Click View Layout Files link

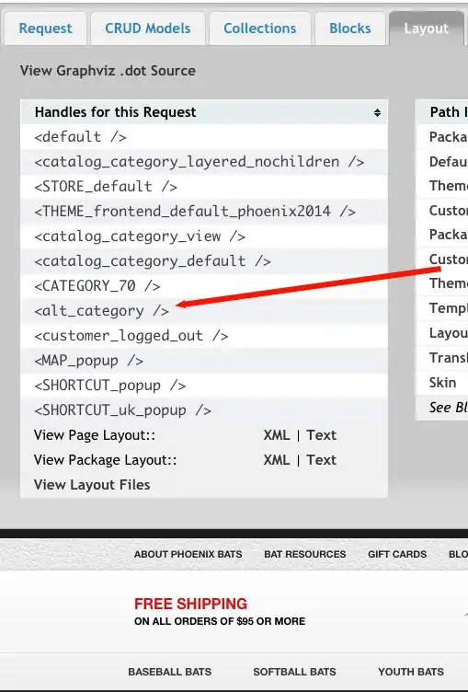[x=92, y=485]
